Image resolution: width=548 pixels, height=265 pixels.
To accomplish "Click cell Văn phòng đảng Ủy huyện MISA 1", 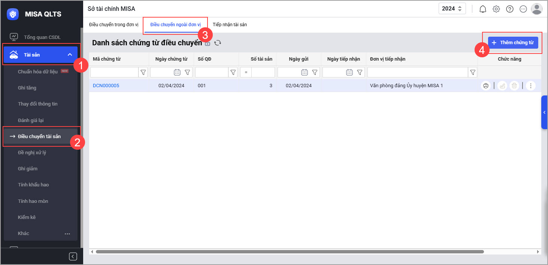I will (406, 86).
